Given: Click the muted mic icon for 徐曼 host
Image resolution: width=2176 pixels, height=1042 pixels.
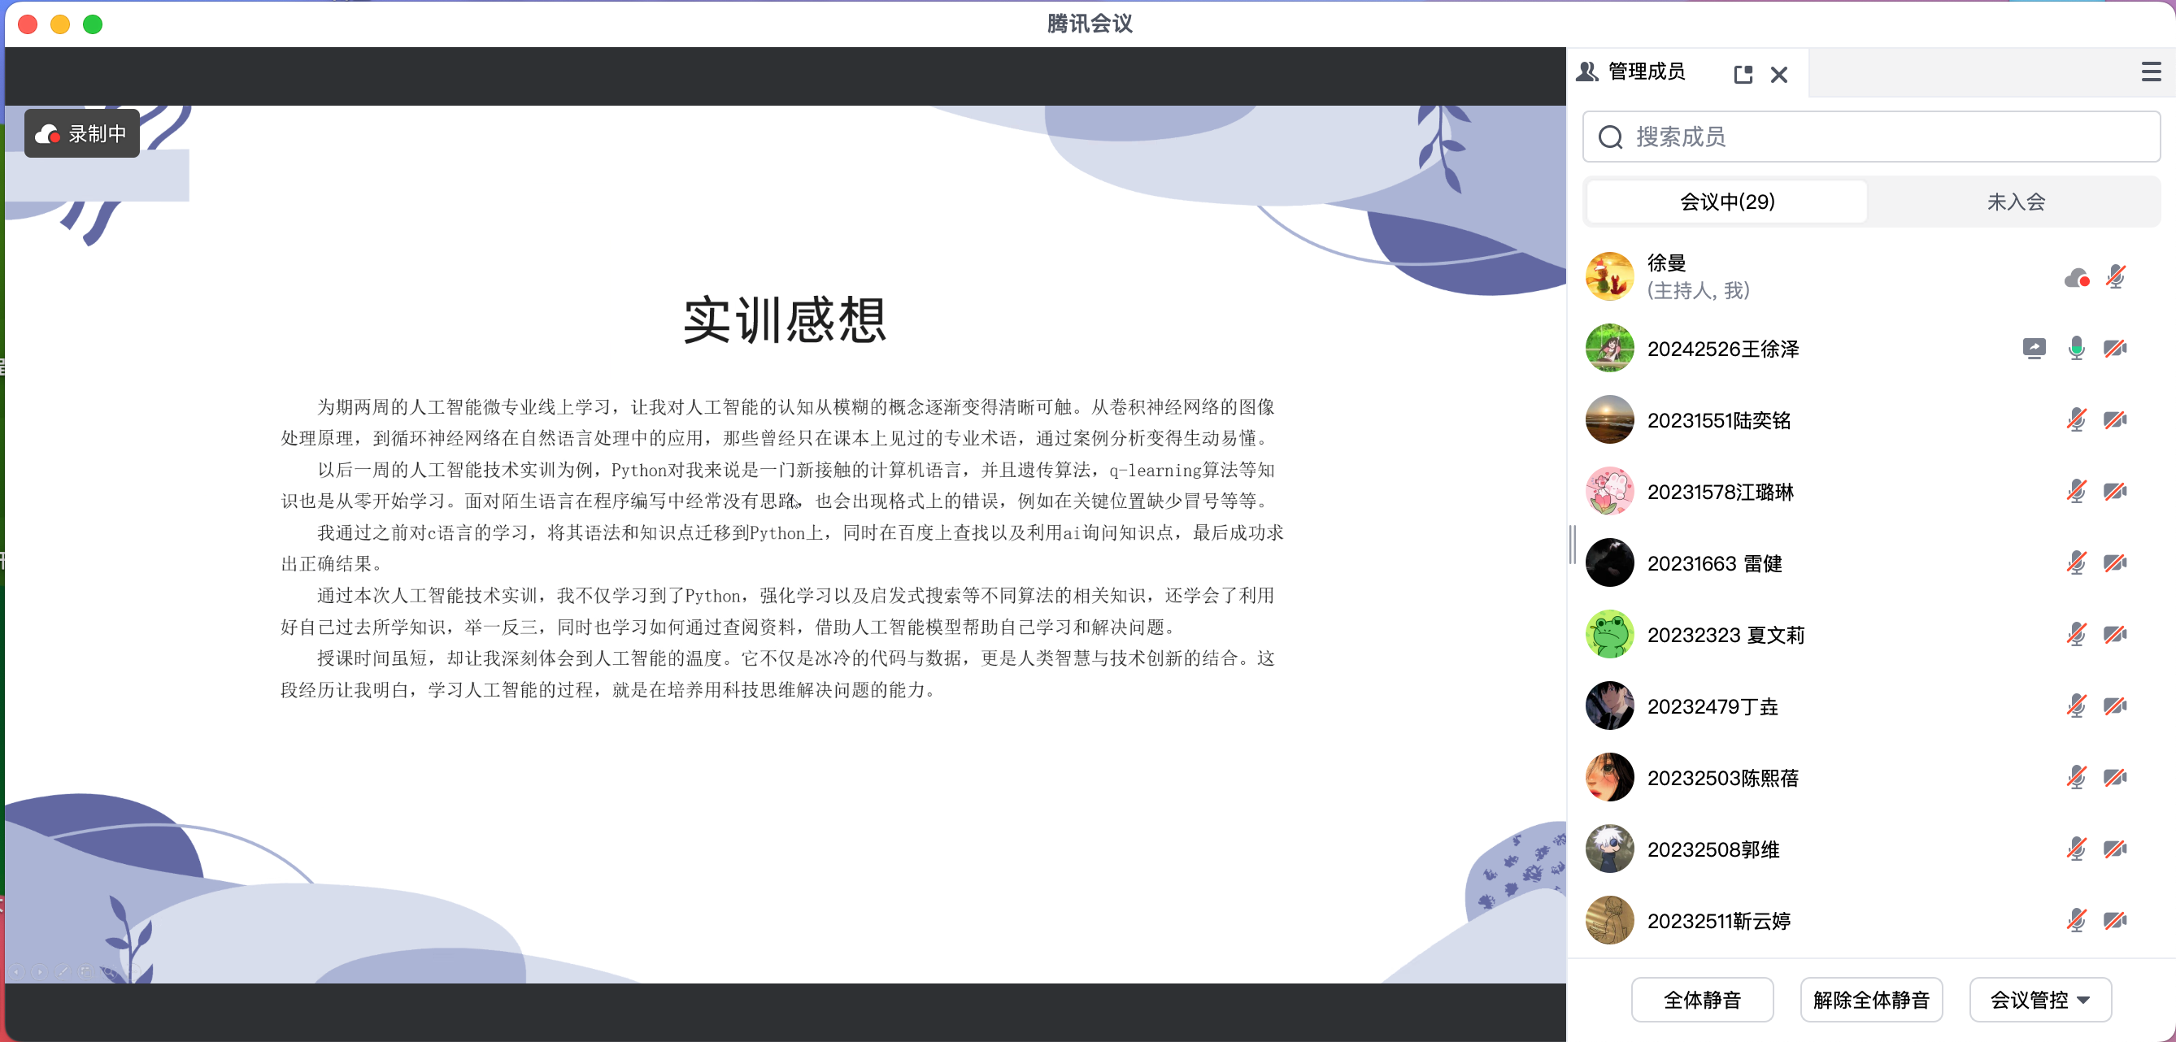Looking at the screenshot, I should [2114, 277].
